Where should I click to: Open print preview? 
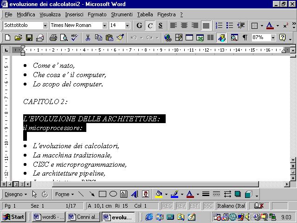click(64, 38)
